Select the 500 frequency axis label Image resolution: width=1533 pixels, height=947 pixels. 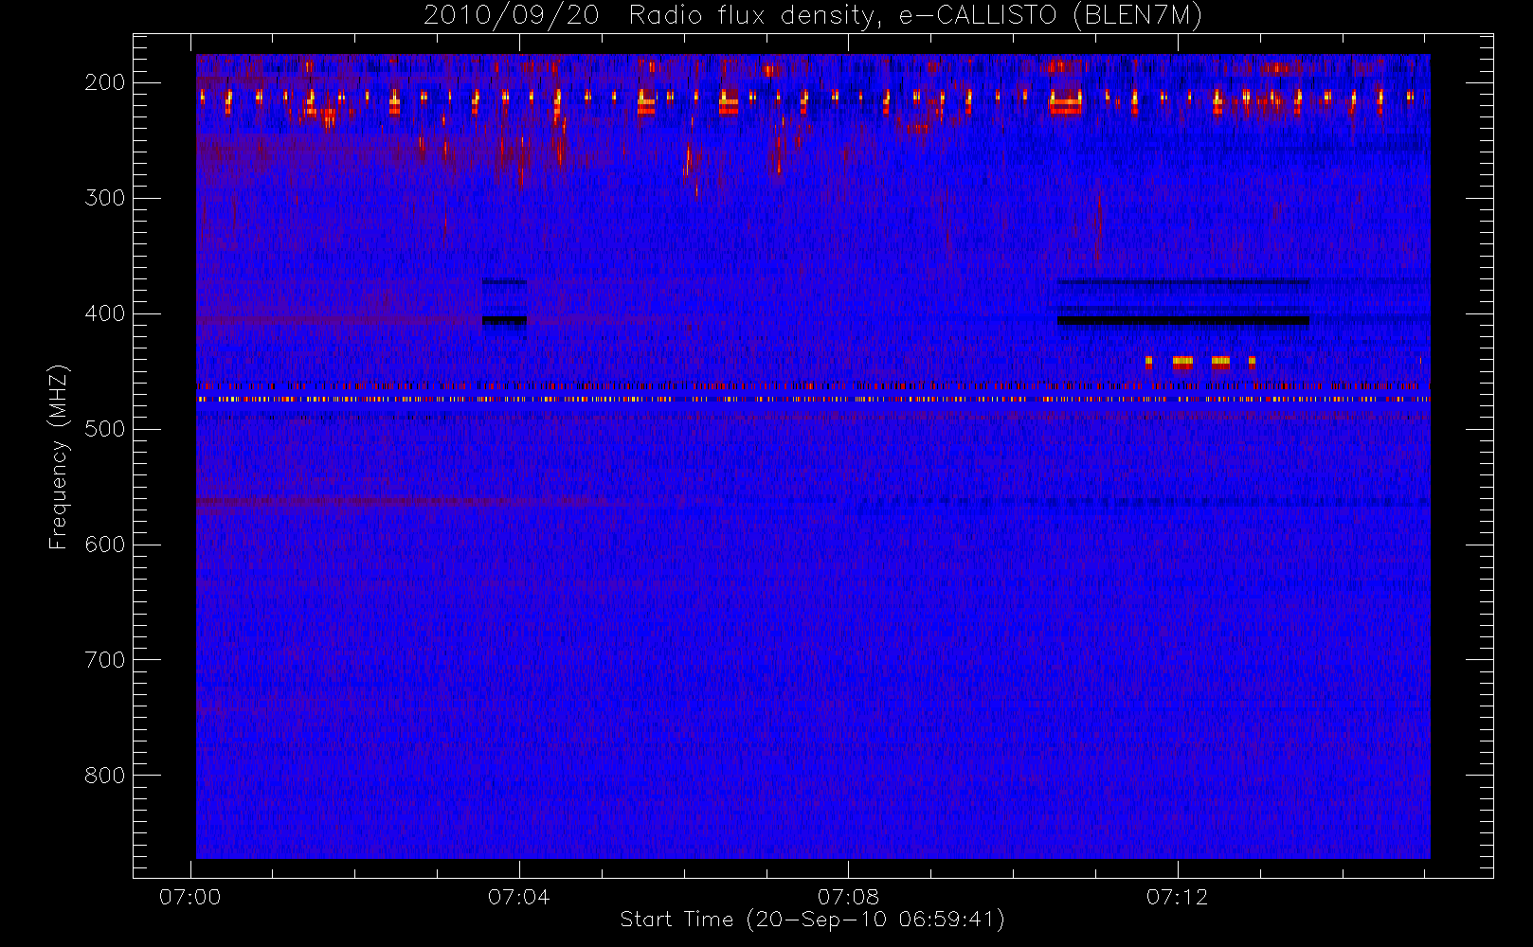pyautogui.click(x=105, y=429)
